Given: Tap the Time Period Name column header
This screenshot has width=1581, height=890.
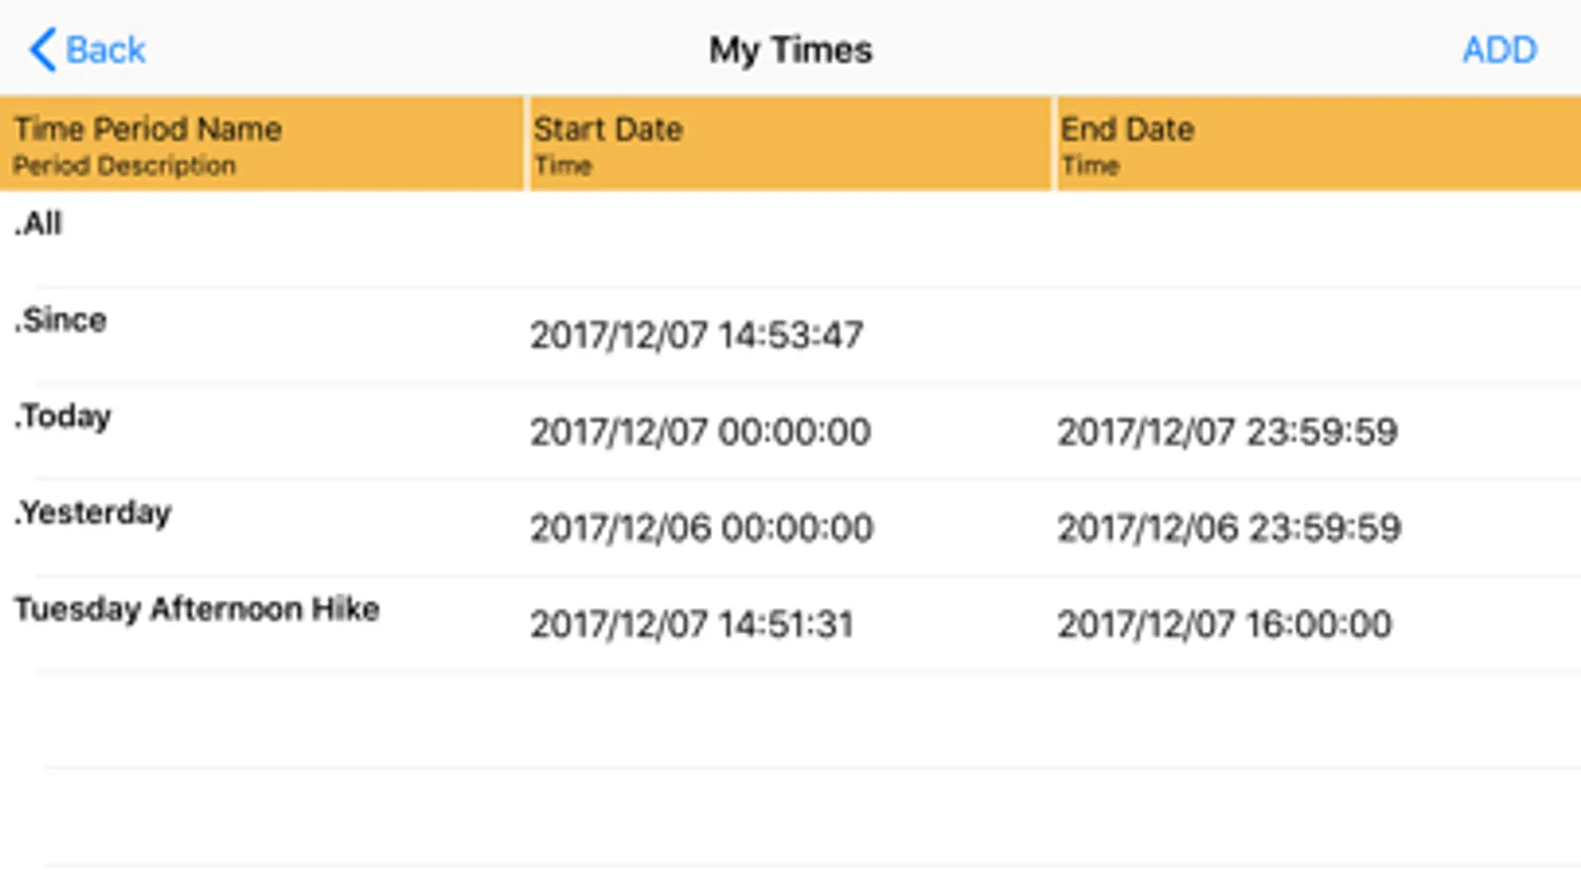Looking at the screenshot, I should (x=148, y=130).
